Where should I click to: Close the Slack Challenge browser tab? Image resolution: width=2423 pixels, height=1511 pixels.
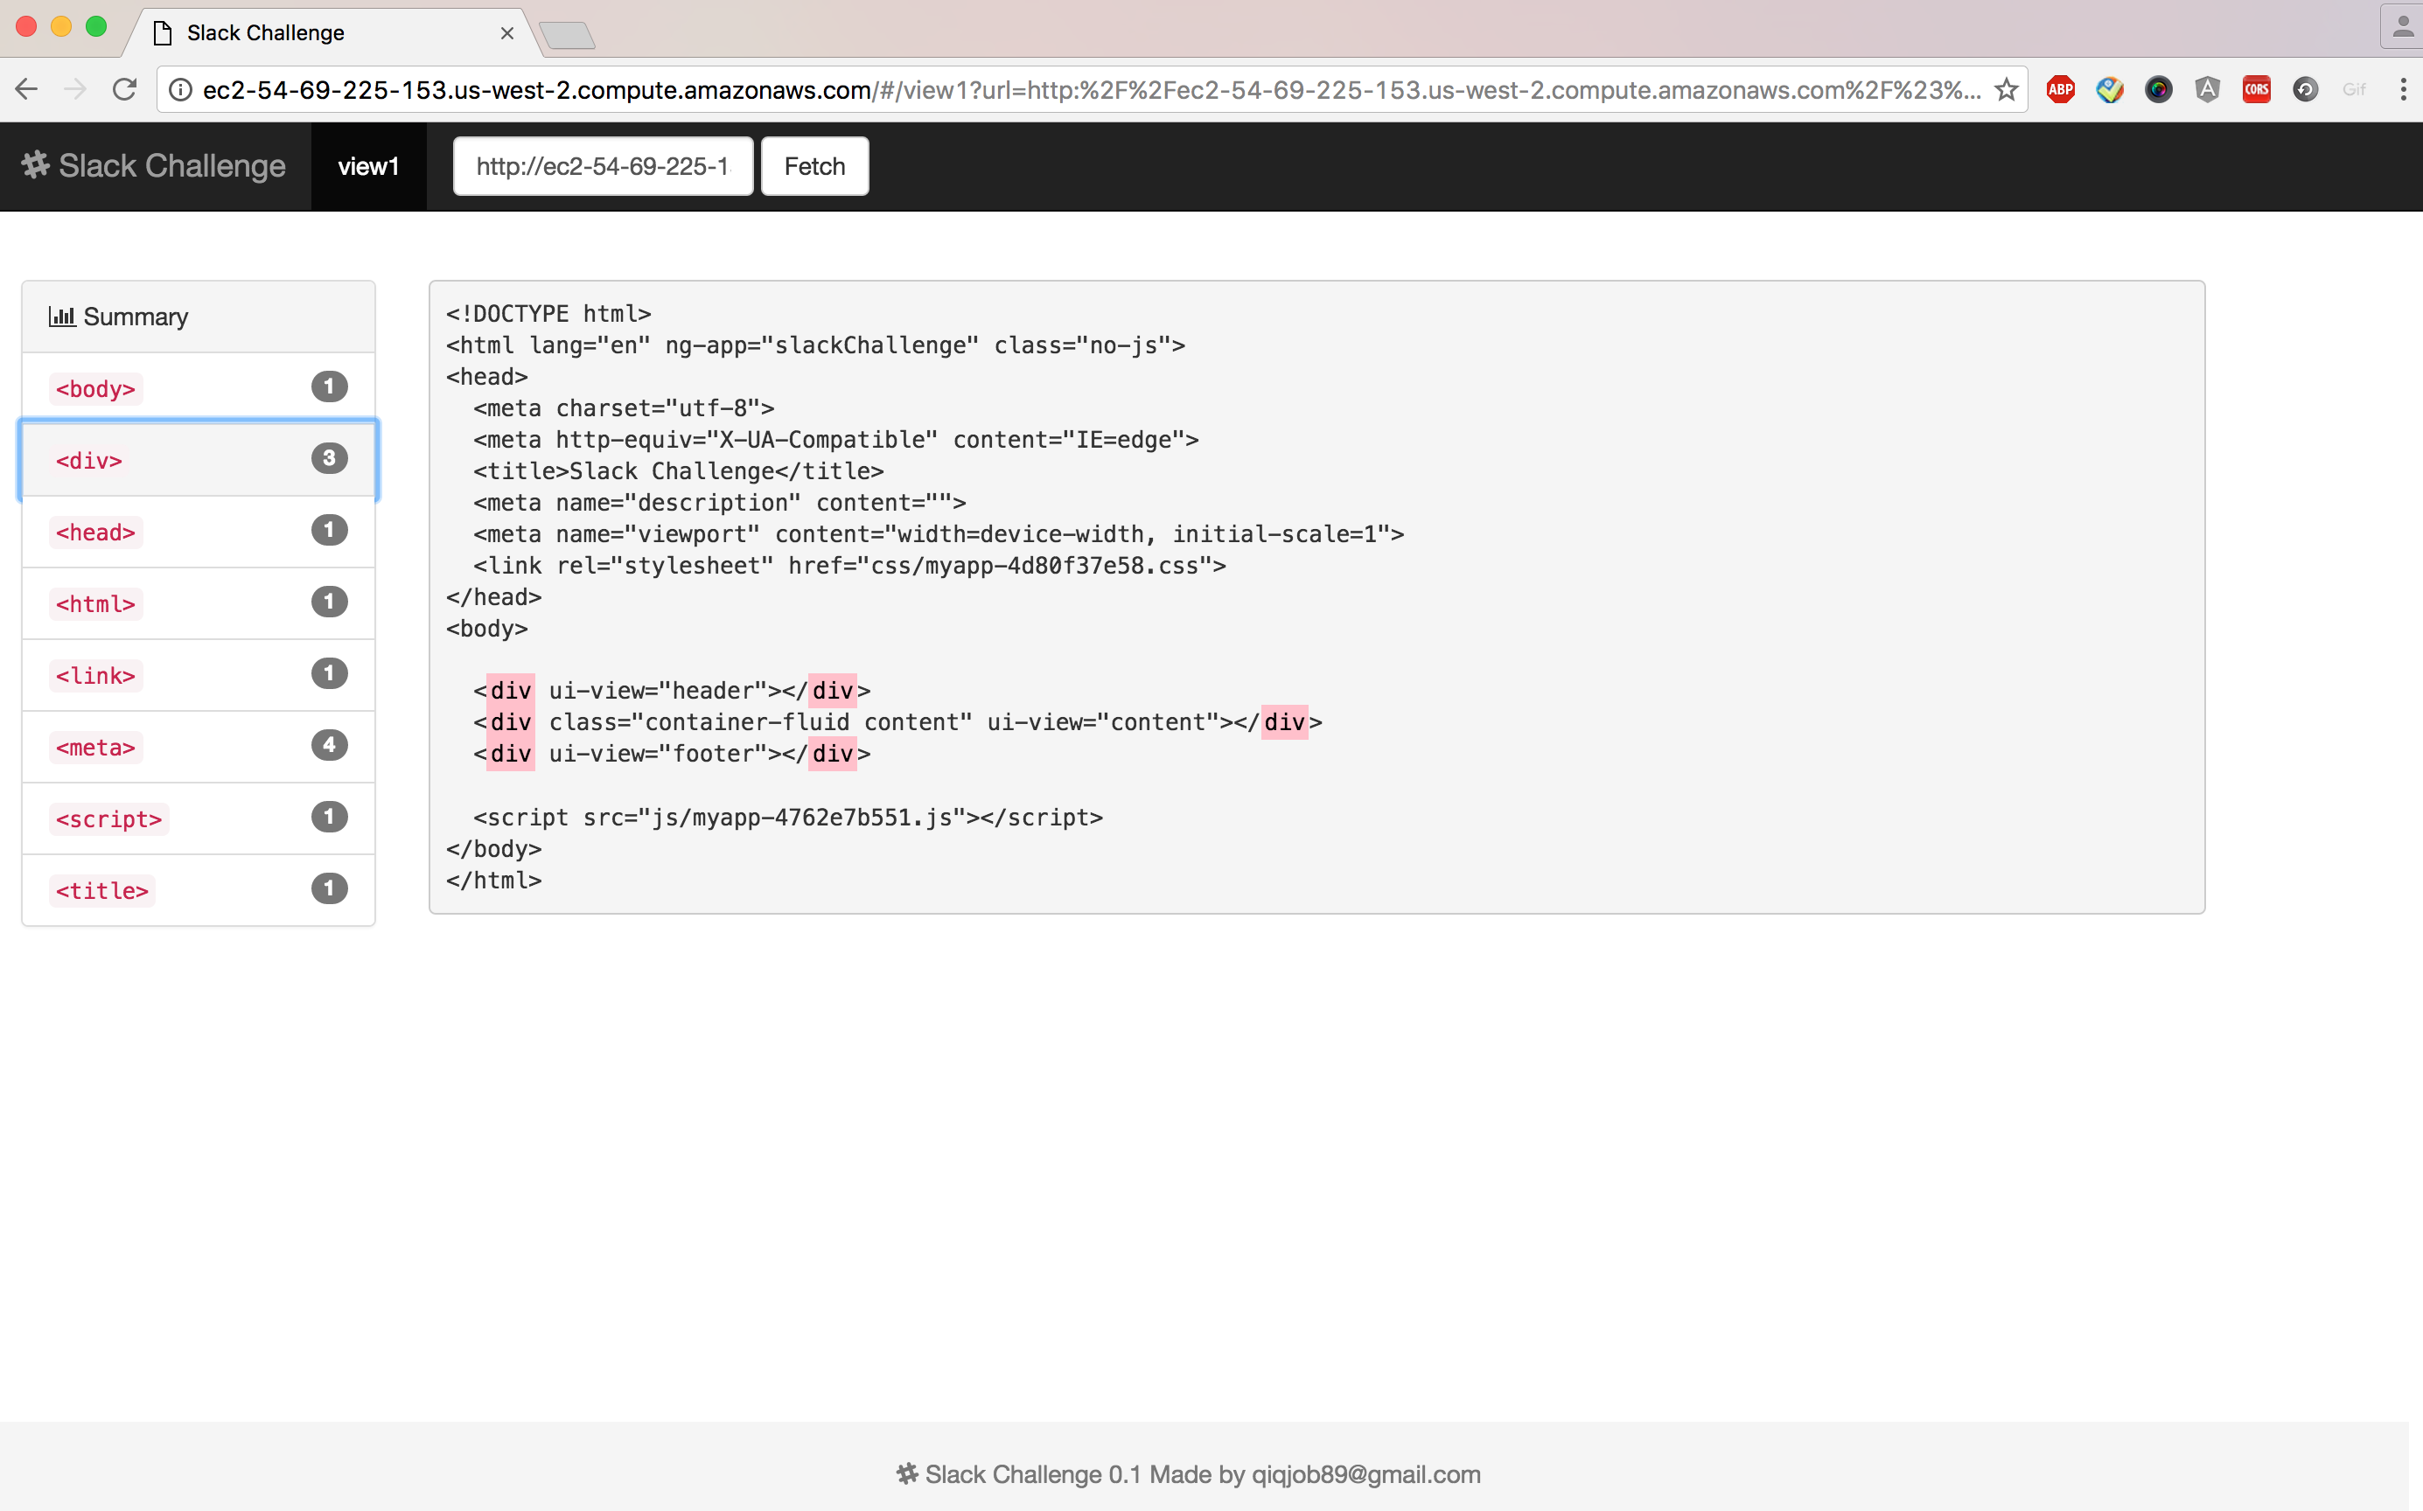click(x=506, y=33)
